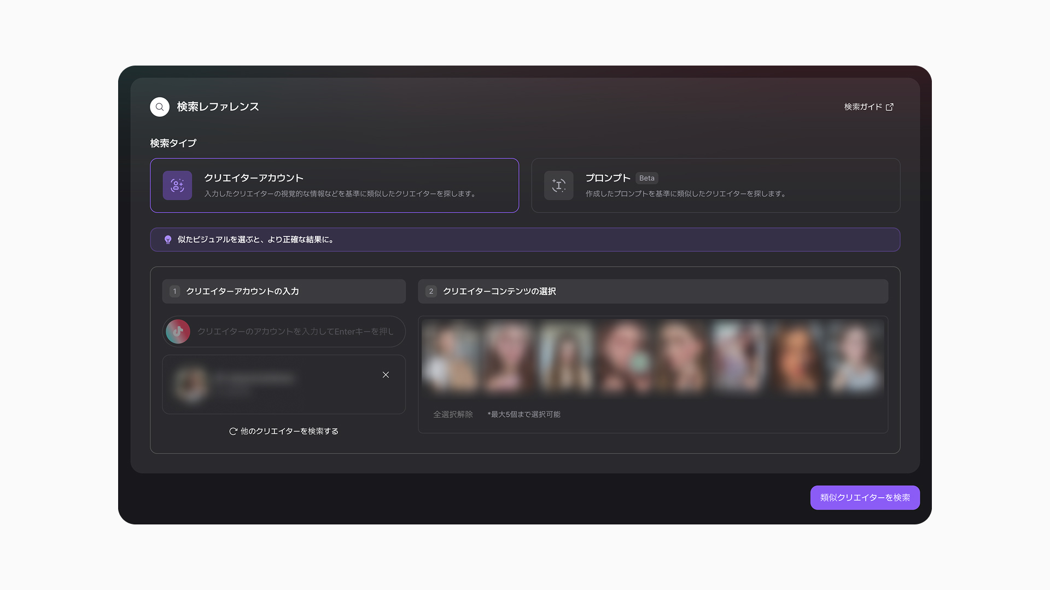This screenshot has width=1050, height=590.
Task: Click the magnifier icon beside 検索レファレンス
Action: [160, 107]
